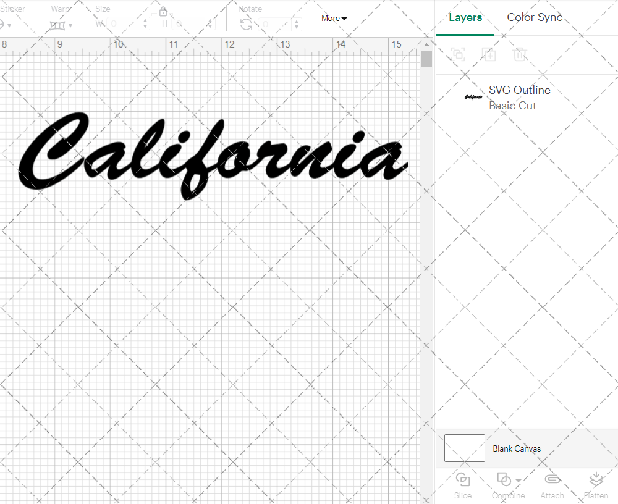
Task: Switch to the Layers tab
Action: click(465, 17)
